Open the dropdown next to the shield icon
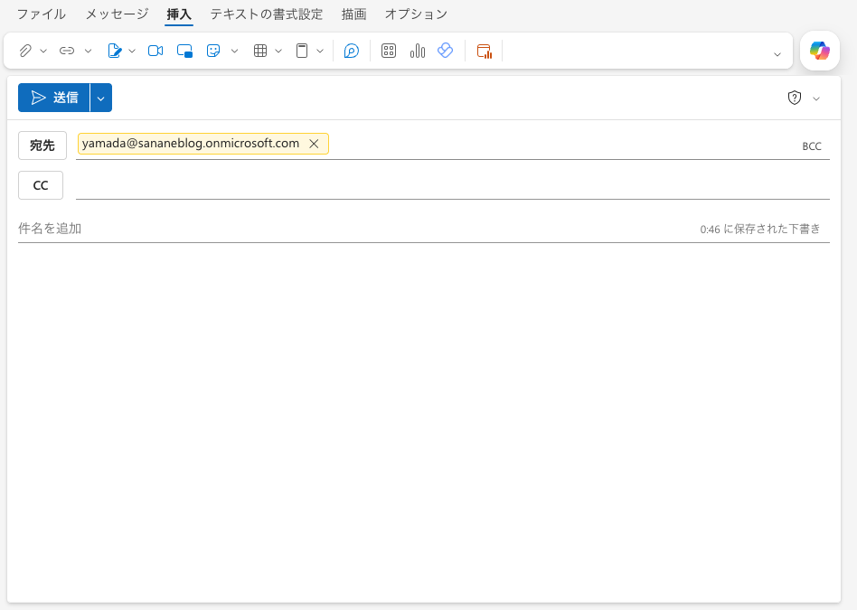Viewport: 857px width, 610px height. coord(816,99)
